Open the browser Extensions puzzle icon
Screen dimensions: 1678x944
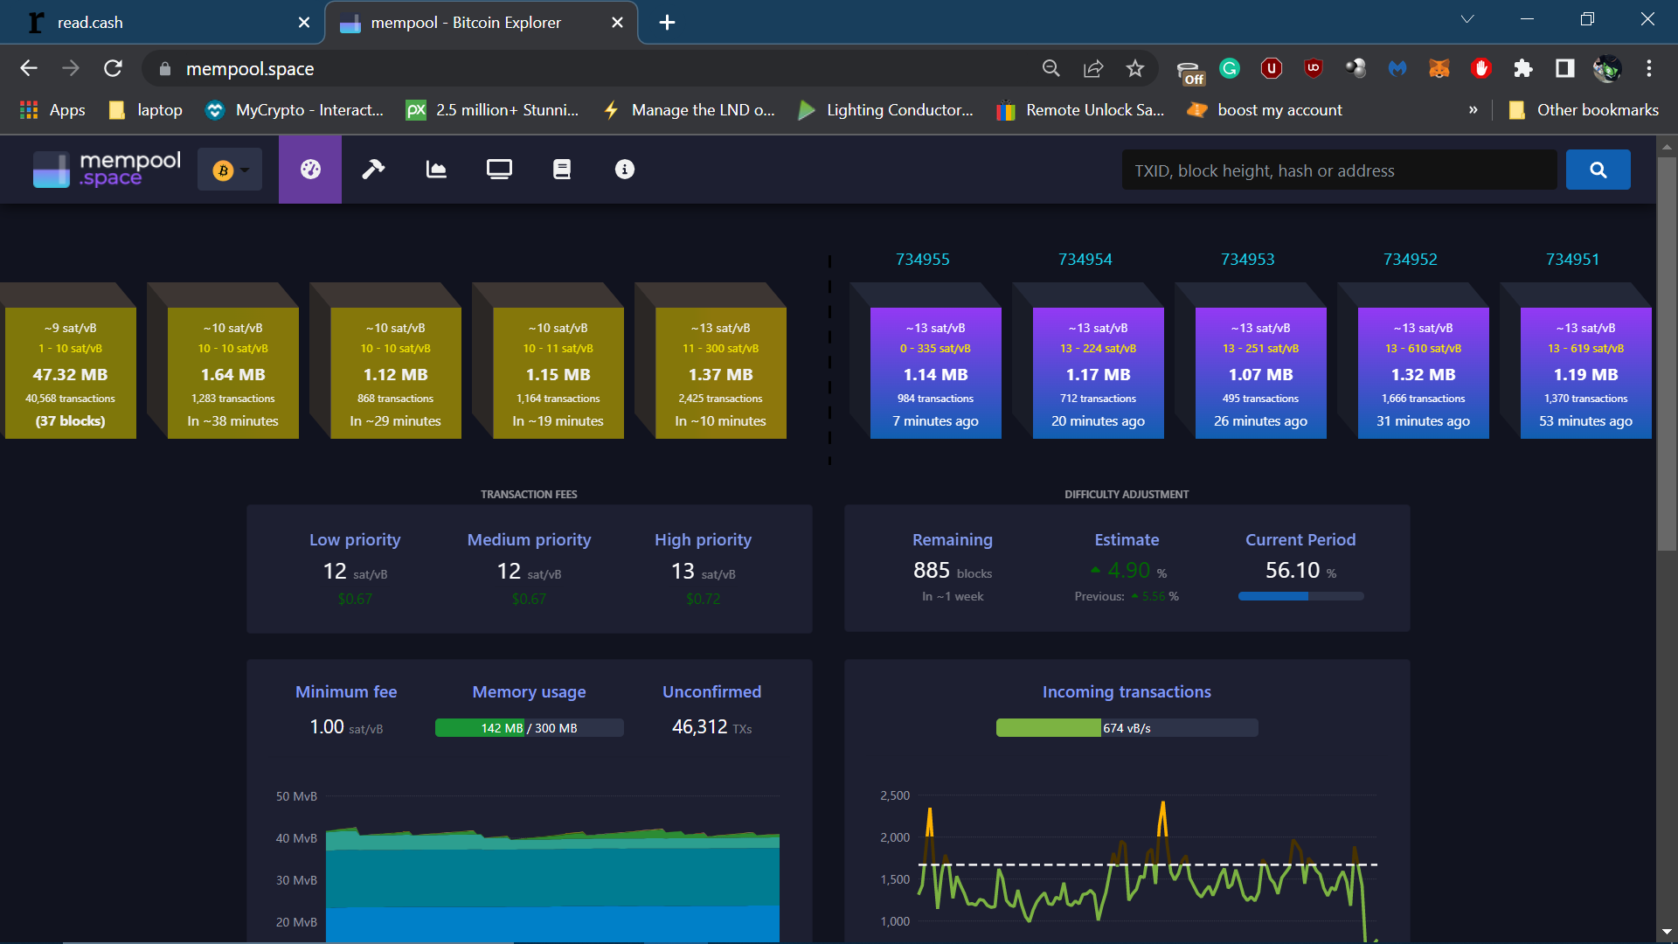coord(1523,68)
